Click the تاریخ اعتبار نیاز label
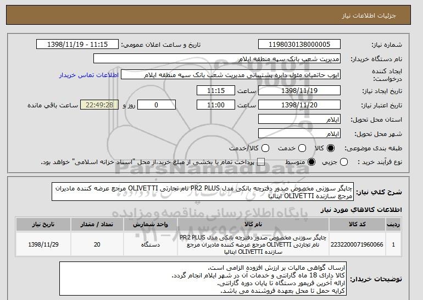423x300 pixels. [x=381, y=105]
